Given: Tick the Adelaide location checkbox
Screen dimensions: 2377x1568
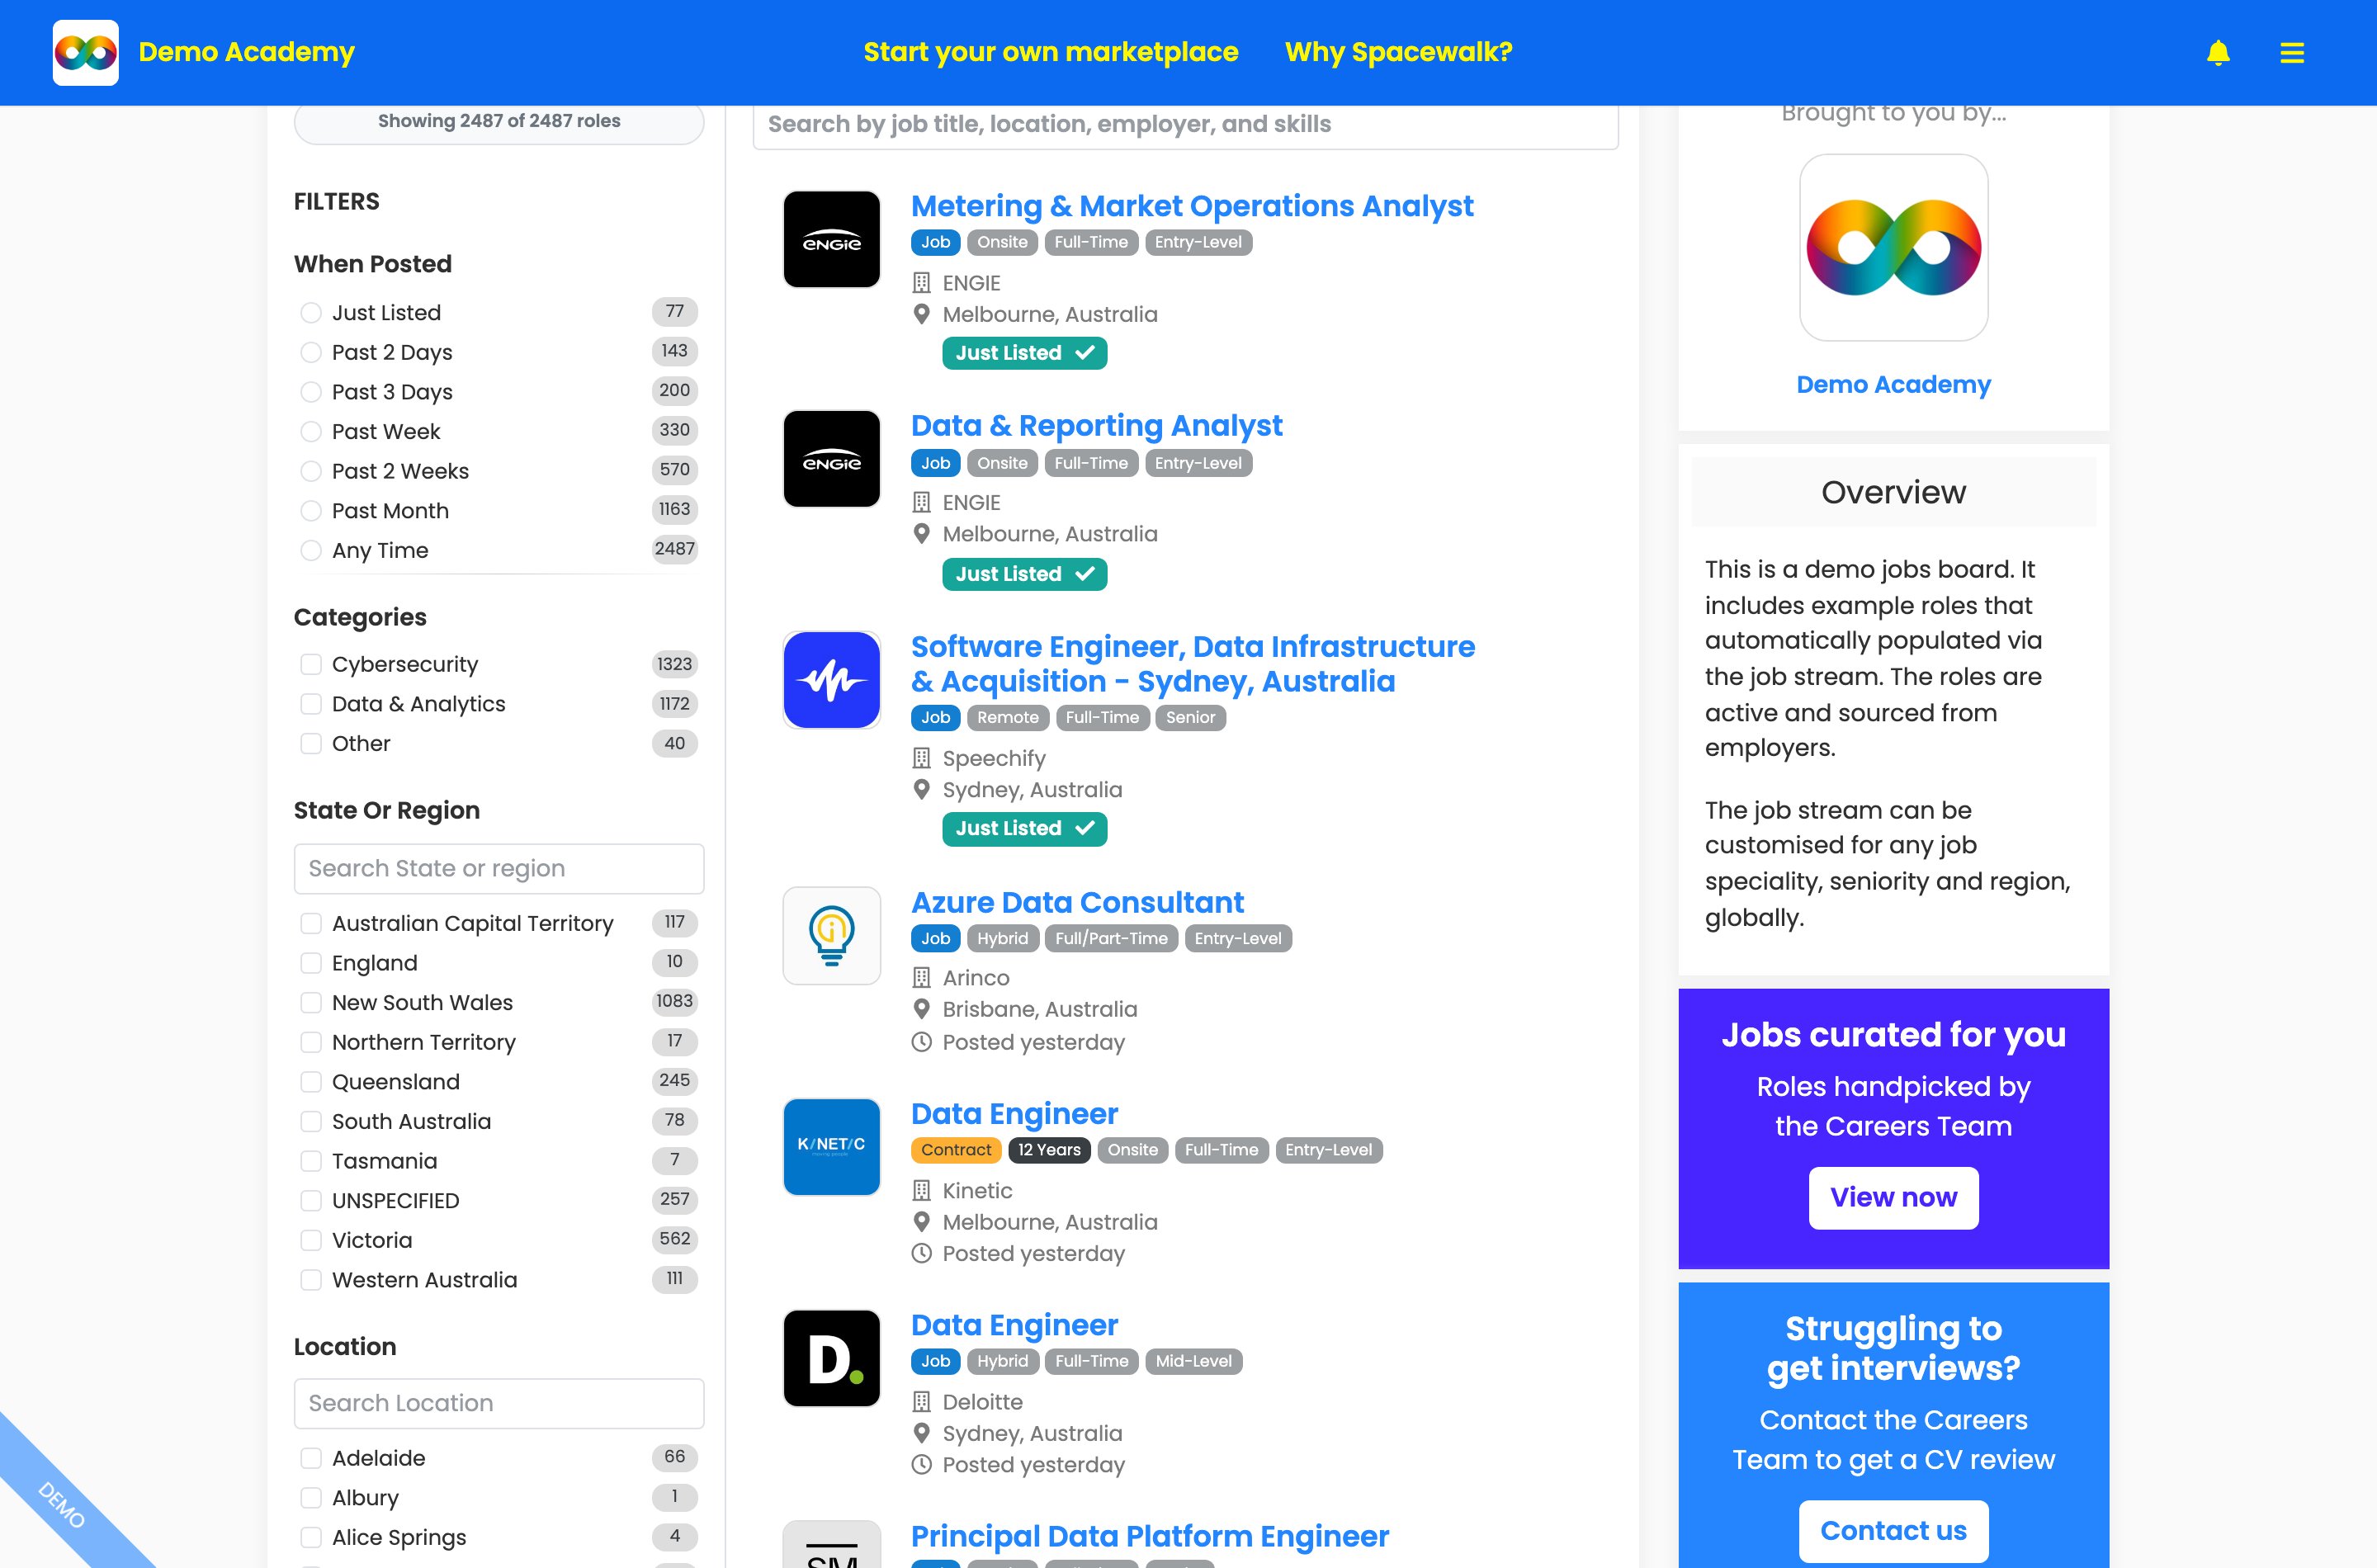Looking at the screenshot, I should (311, 1458).
